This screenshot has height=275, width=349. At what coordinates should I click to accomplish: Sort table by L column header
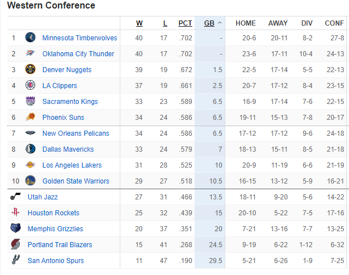click(x=165, y=23)
